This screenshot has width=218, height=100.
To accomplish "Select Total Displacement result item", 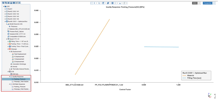I will (x=20, y=54).
